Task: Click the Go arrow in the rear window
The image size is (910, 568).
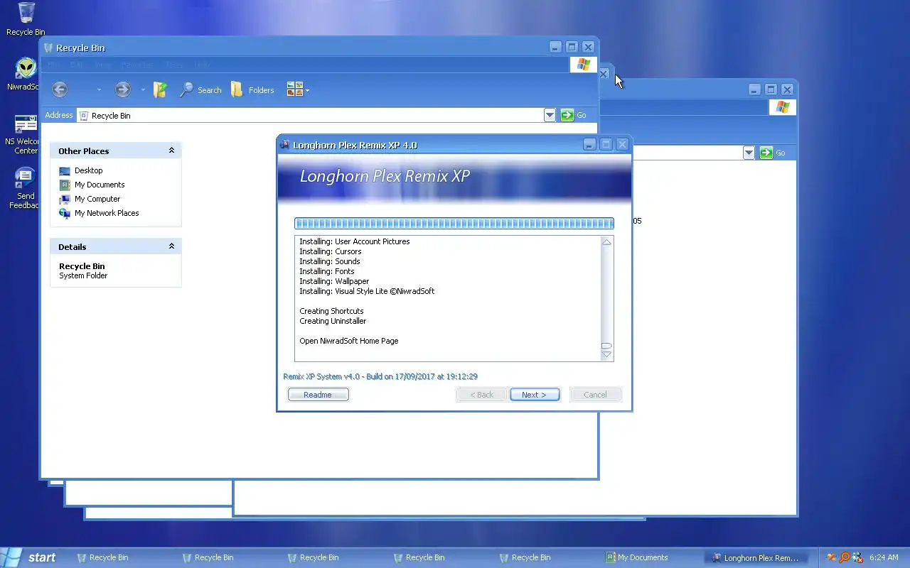Action: tap(766, 153)
